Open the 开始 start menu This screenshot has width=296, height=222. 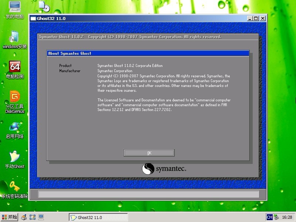[9, 217]
